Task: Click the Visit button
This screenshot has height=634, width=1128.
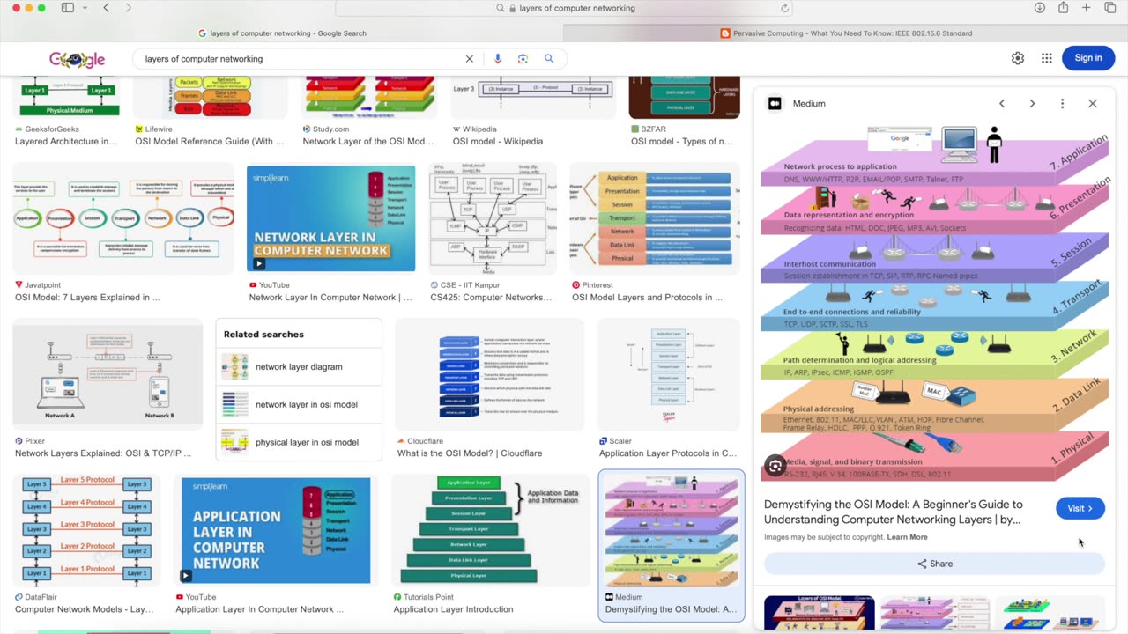Action: click(1080, 508)
